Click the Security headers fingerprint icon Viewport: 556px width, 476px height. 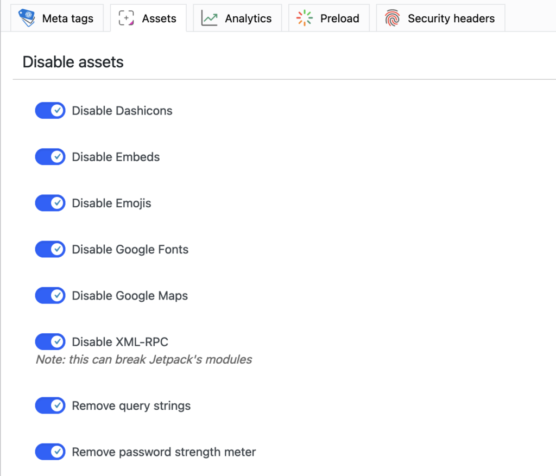coord(392,18)
